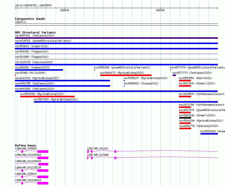Select the red nsv5494173 variant bar
Screen dimensions: 225x186
[126, 75]
